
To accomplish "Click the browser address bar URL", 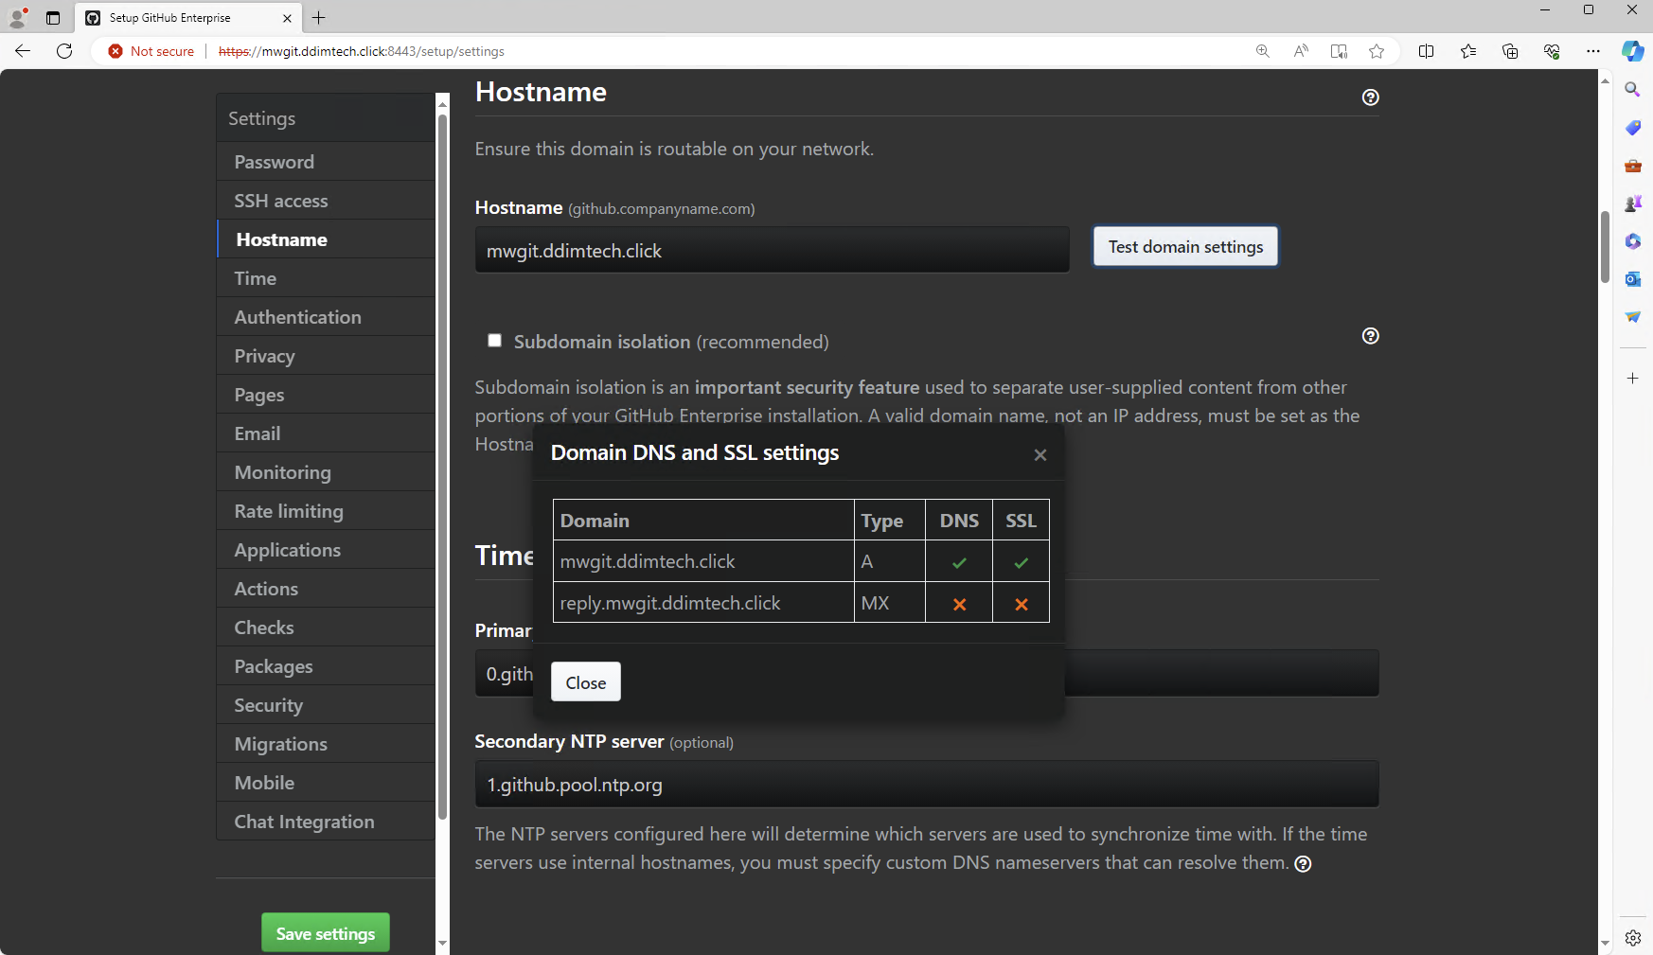I will [362, 51].
